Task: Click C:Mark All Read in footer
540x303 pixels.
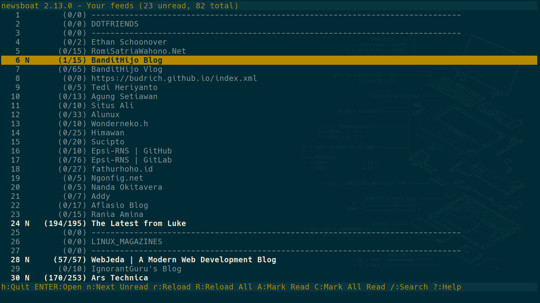Action: 350,287
